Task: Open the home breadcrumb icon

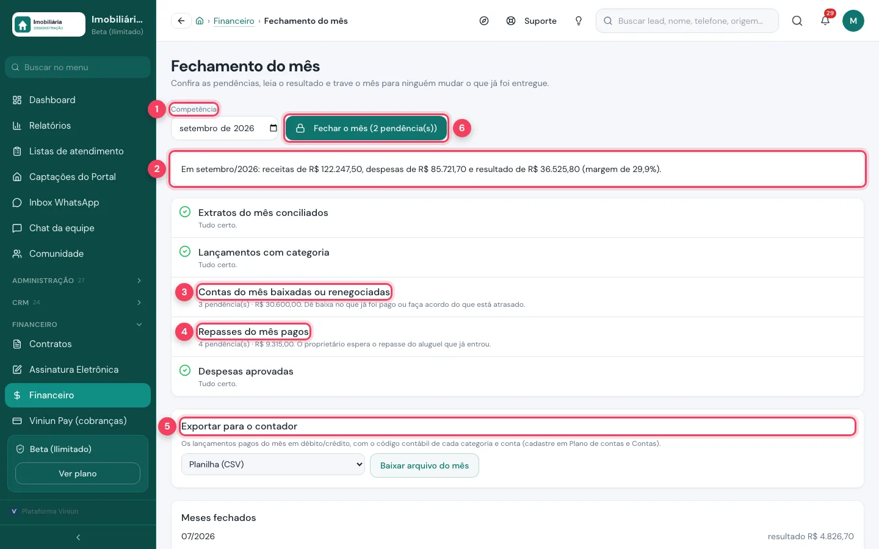Action: click(200, 21)
